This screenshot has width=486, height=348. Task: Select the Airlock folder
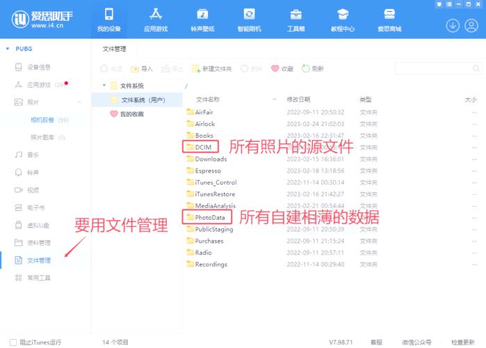(x=200, y=124)
